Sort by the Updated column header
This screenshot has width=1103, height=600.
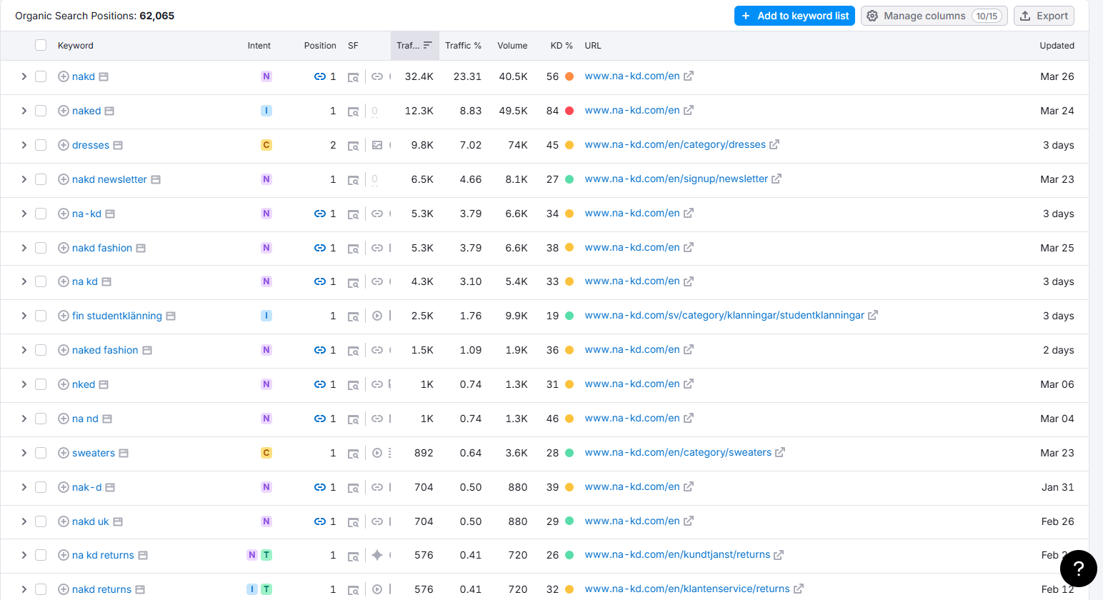pos(1057,46)
